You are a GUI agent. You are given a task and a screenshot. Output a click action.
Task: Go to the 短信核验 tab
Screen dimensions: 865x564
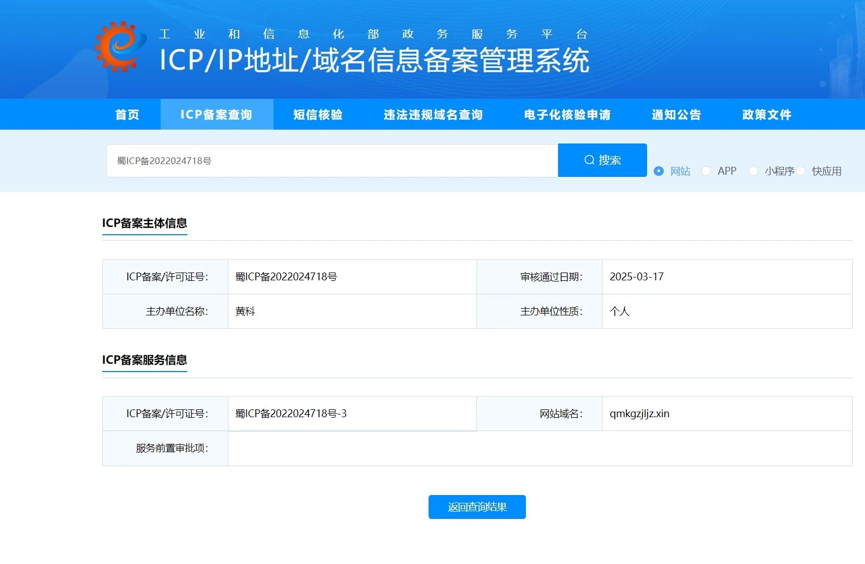318,115
